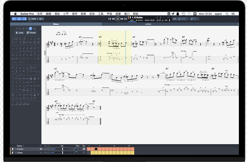This screenshot has height=162, width=247.
Task: Jump to the first bar button
Action: pos(110,19)
